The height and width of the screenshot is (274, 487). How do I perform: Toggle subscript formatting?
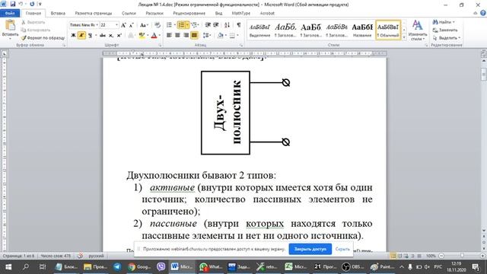(x=111, y=36)
